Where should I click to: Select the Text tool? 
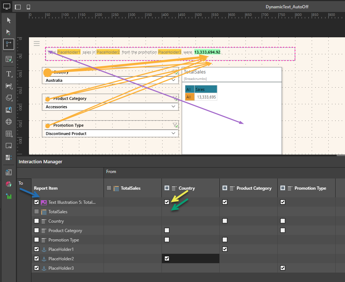pyautogui.click(x=9, y=74)
